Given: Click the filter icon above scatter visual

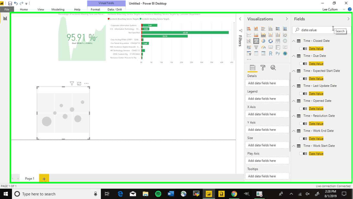Looking at the screenshot, I should pyautogui.click(x=72, y=83).
